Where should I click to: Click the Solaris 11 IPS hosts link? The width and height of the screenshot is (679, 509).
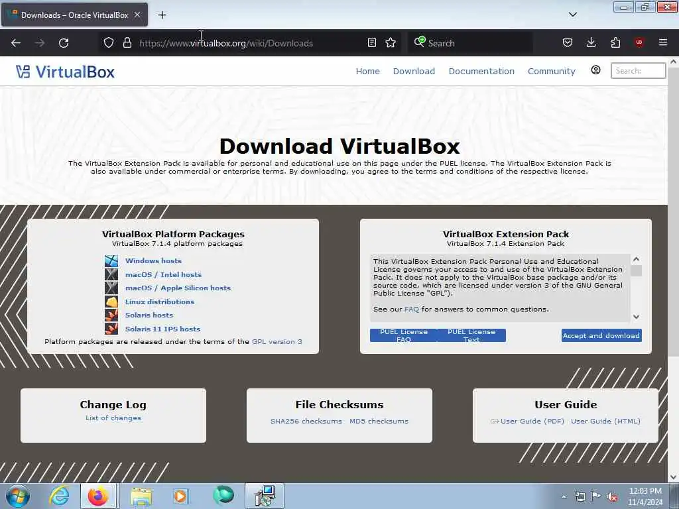coord(163,329)
